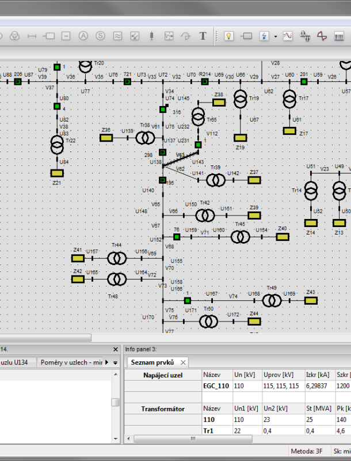This screenshot has height=461, width=351.
Task: Click the left panel scrollbar up arrow
Action: [x=116, y=374]
